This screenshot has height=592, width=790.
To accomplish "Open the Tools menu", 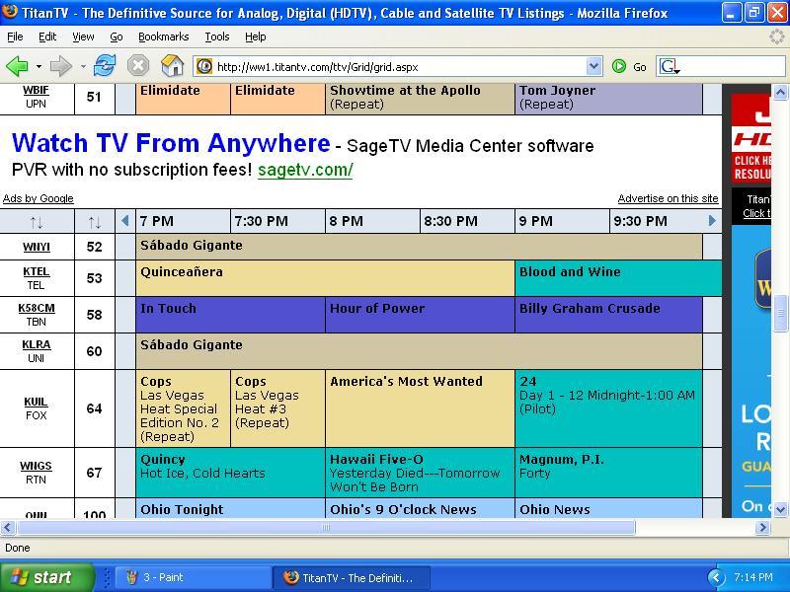I will [x=216, y=37].
